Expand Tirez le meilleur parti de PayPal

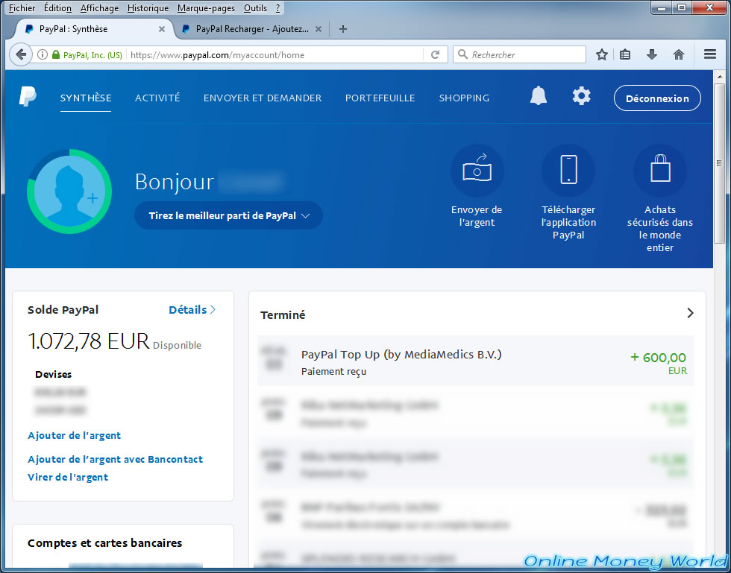coord(228,215)
